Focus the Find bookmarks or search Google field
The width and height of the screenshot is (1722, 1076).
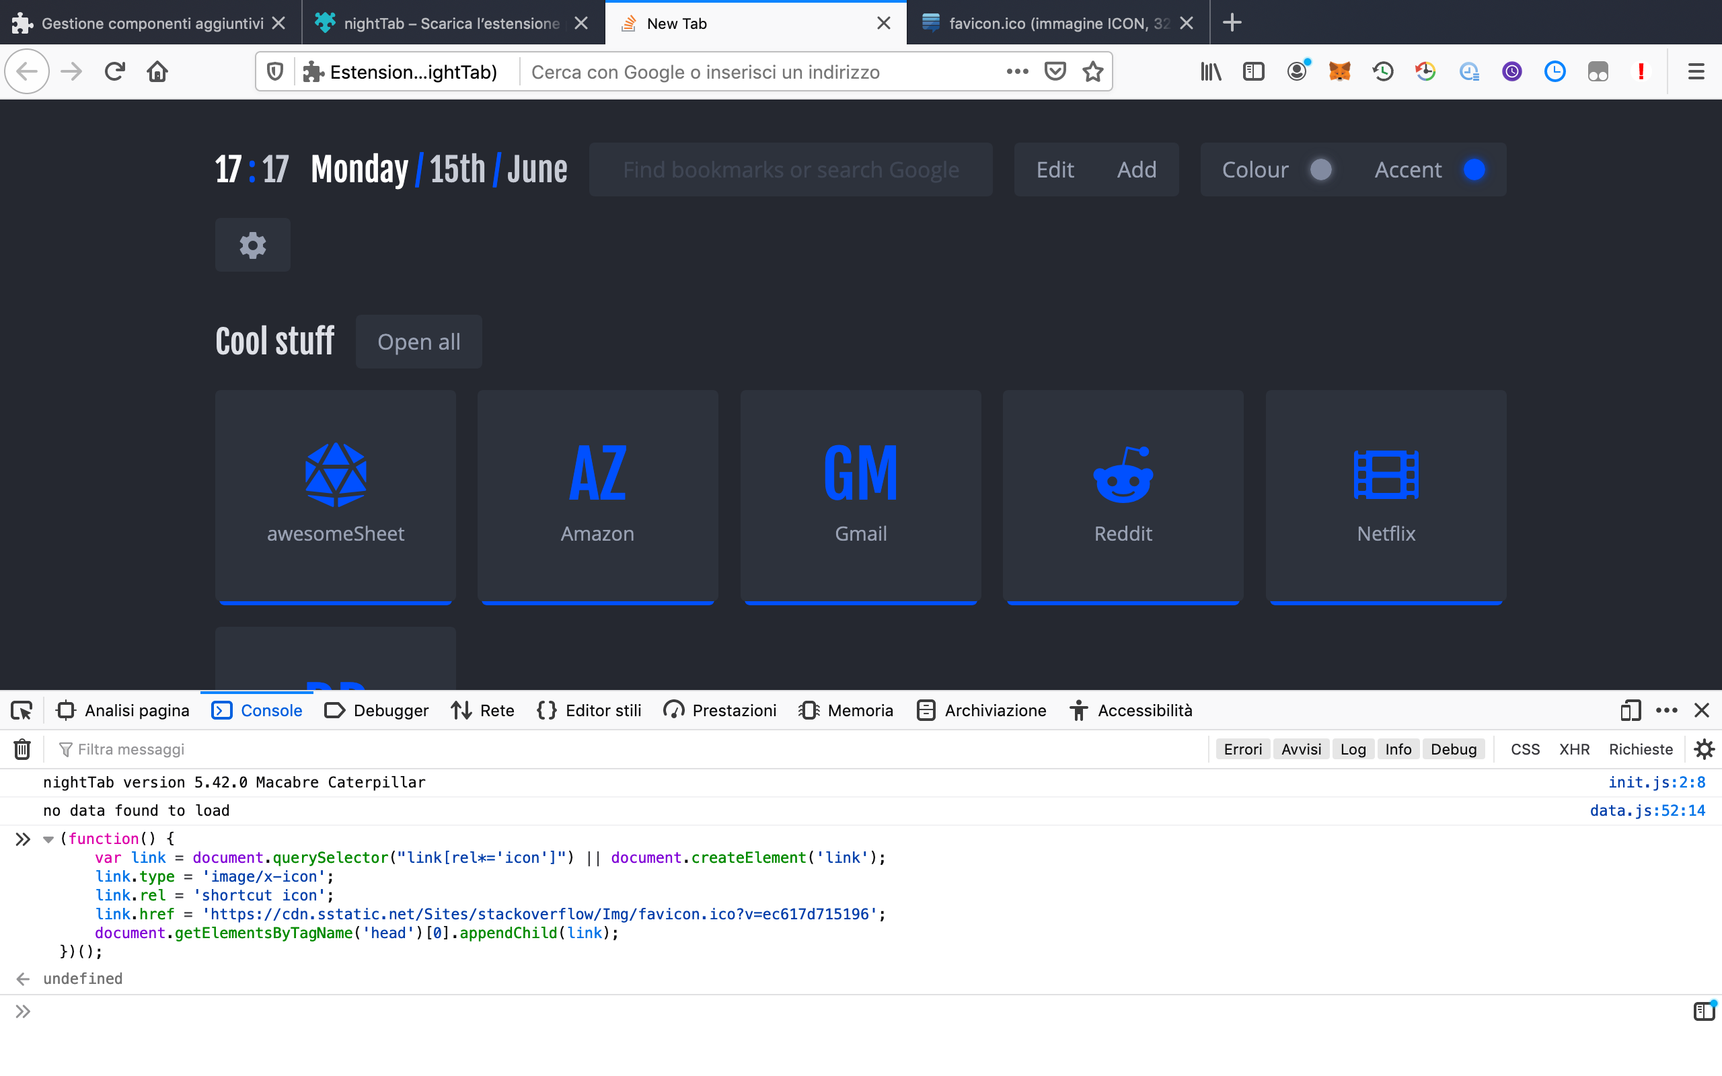tap(790, 169)
